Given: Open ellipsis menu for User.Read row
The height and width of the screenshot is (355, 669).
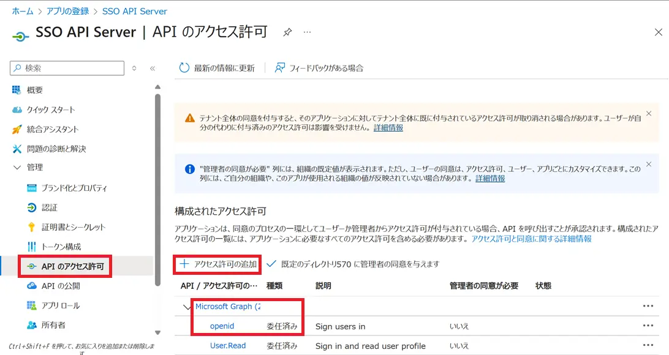Looking at the screenshot, I should point(648,345).
